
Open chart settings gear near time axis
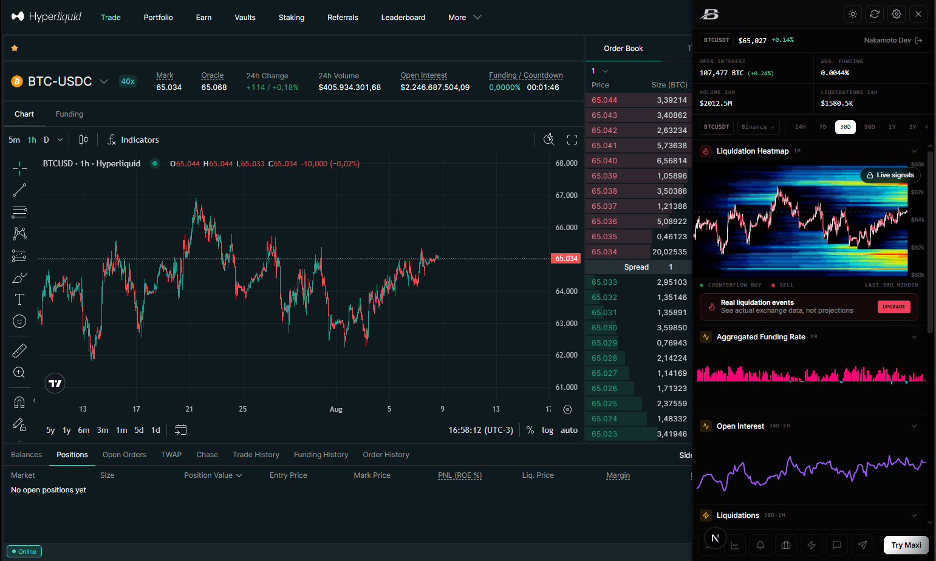567,410
